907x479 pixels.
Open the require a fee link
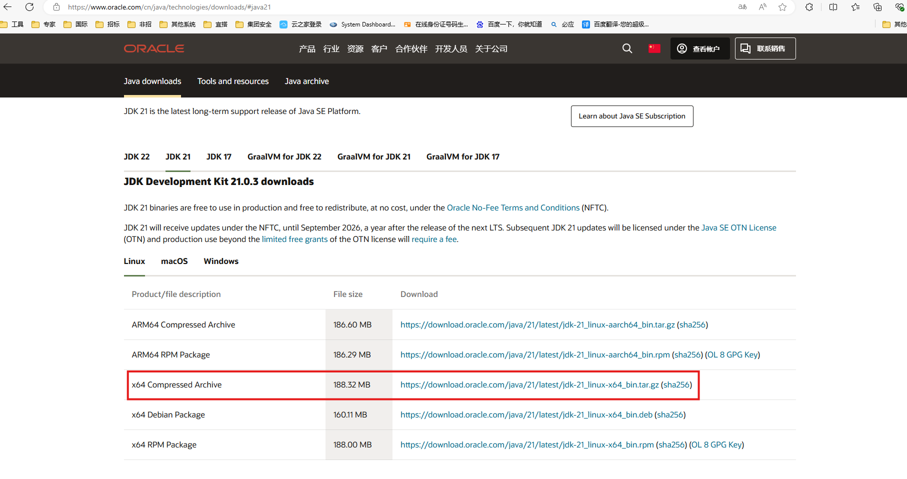click(434, 239)
